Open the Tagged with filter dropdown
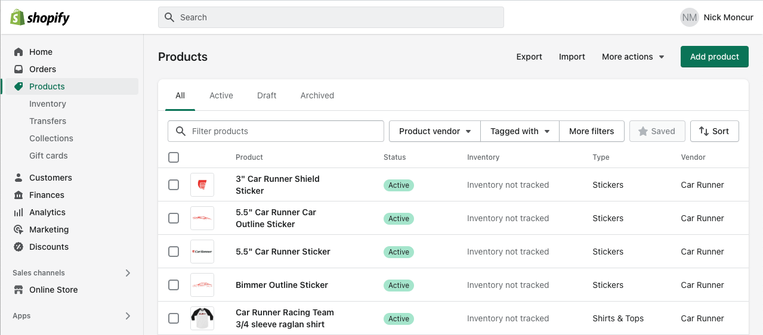Screen dimensions: 763x335 click(520, 131)
